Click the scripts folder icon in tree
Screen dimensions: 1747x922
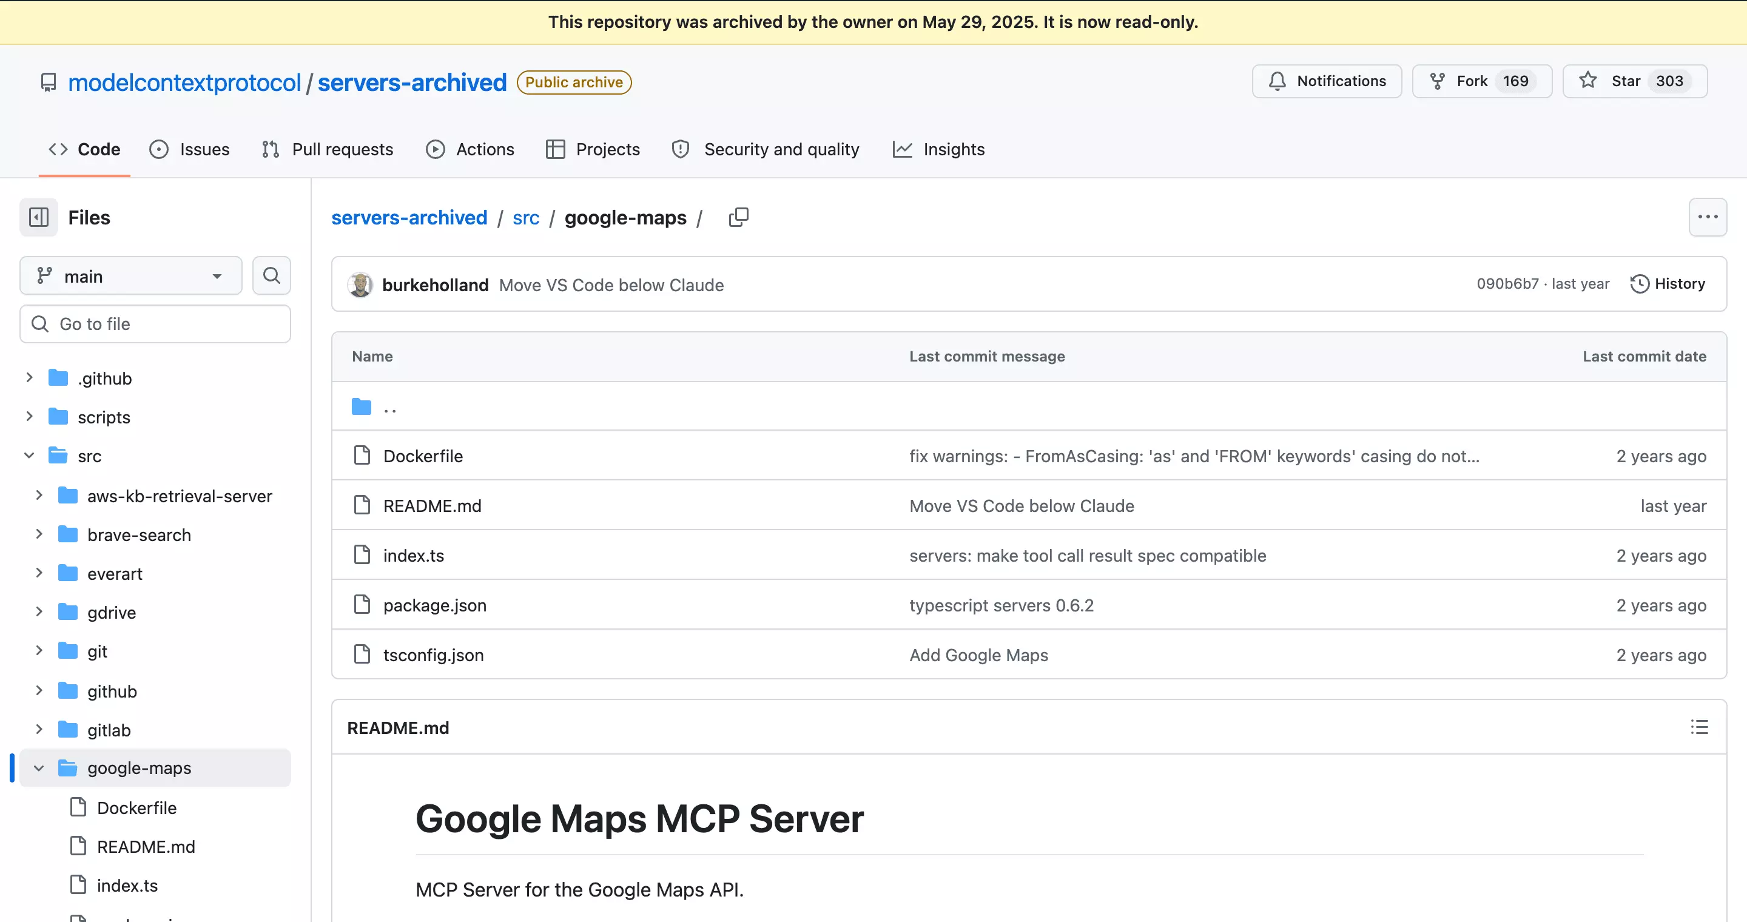pyautogui.click(x=58, y=416)
